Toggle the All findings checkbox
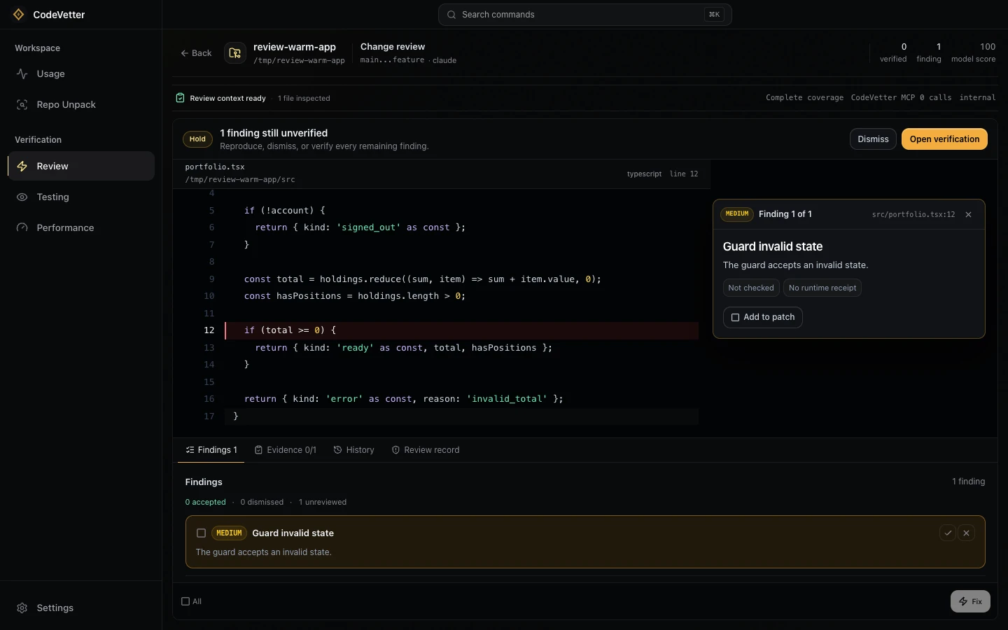Viewport: 1008px width, 630px height. [x=185, y=601]
